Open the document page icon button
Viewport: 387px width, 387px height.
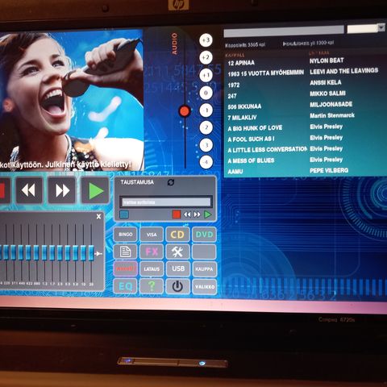126,252
